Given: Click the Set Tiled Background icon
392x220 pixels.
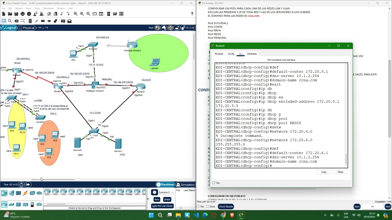Looking at the screenshot, I should pos(177,28).
